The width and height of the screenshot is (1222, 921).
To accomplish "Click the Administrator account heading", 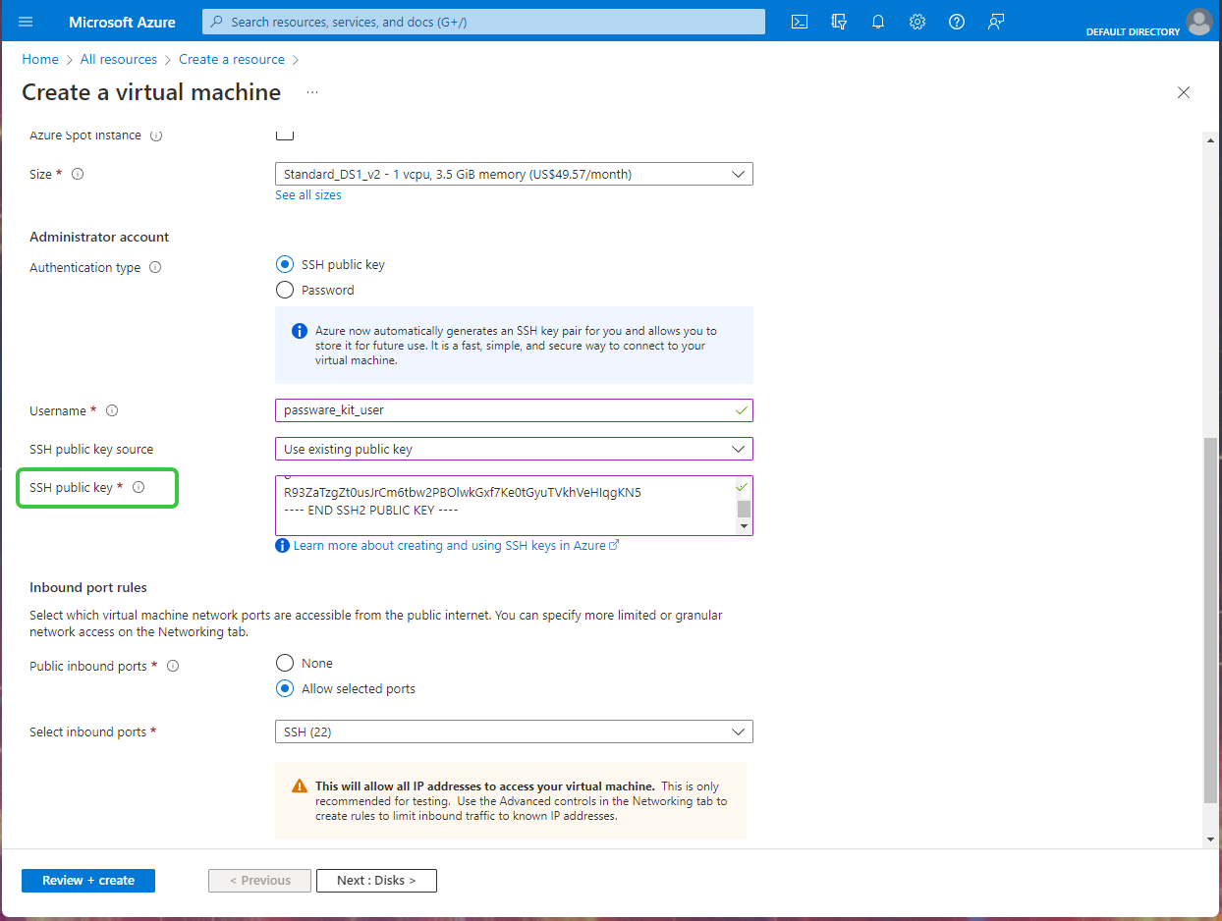I will click(99, 237).
